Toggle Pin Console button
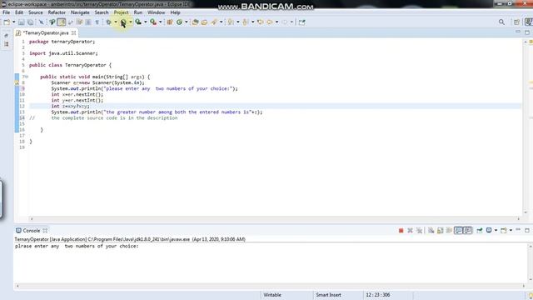 (x=480, y=231)
